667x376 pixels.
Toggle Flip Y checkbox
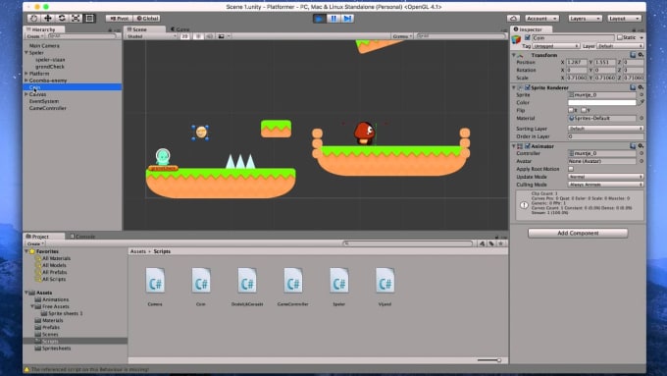tap(584, 110)
